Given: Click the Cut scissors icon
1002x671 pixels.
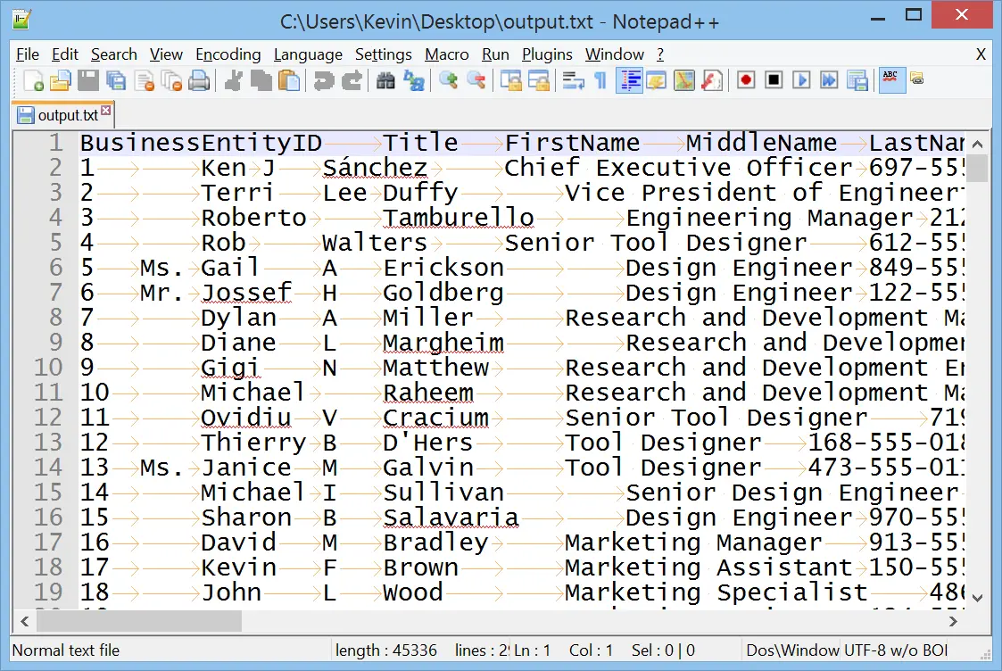Looking at the screenshot, I should coord(234,81).
